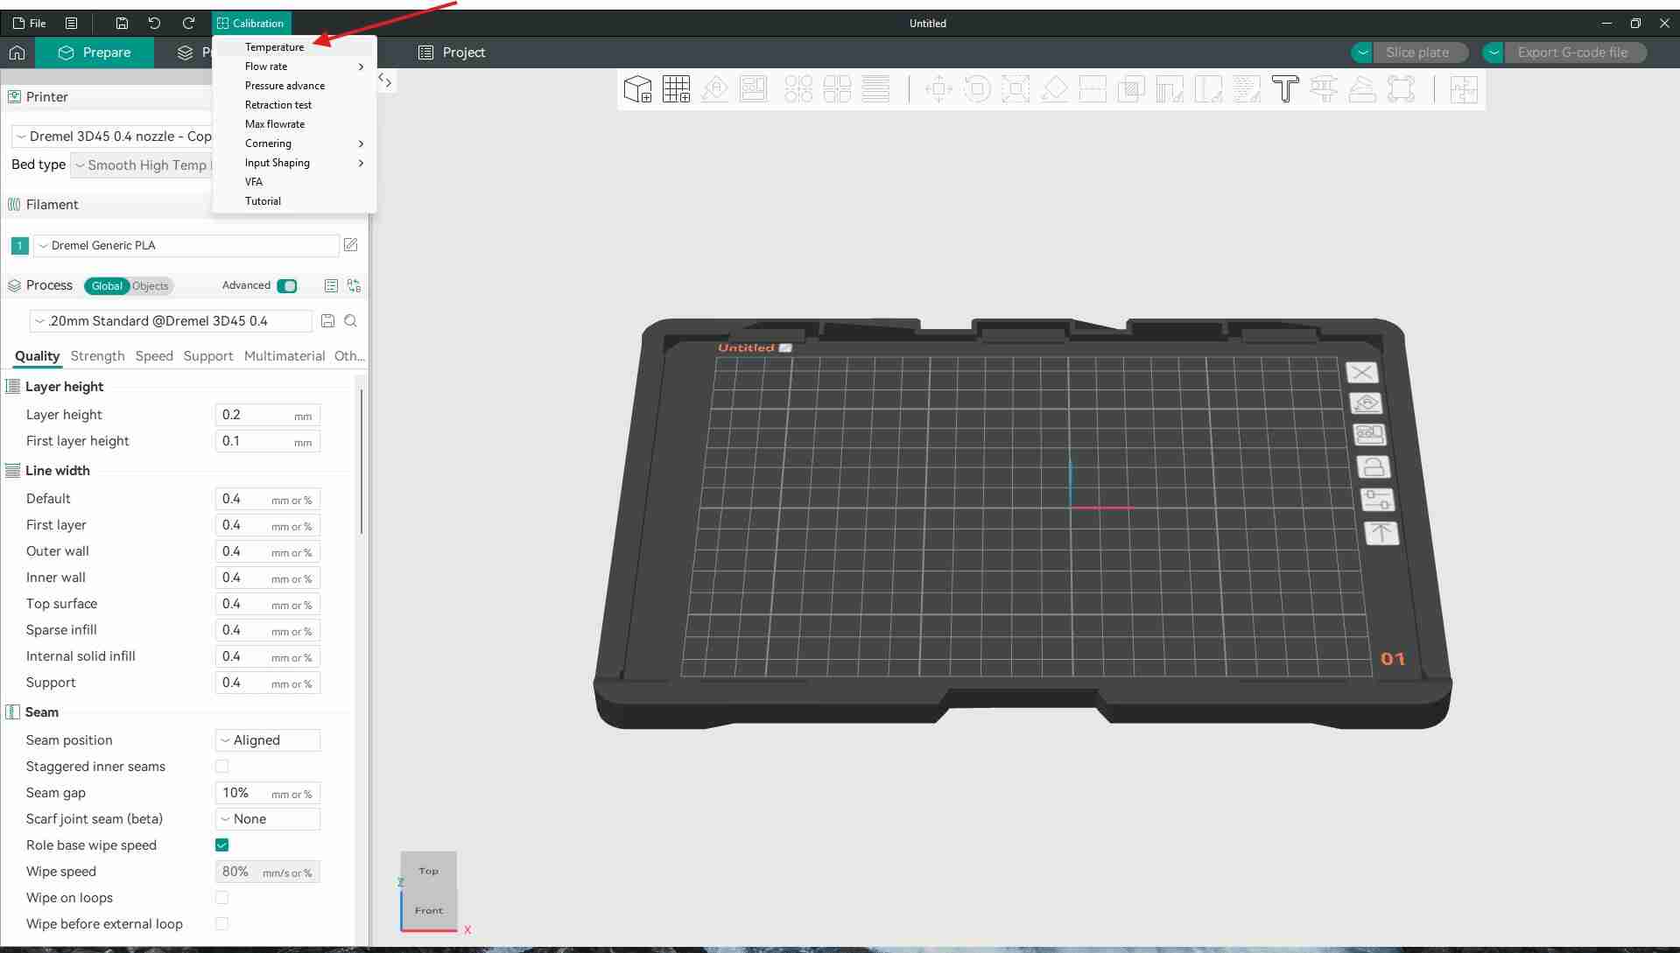The height and width of the screenshot is (953, 1680).
Task: Expand the Slice plate options arrow
Action: coord(1361,53)
